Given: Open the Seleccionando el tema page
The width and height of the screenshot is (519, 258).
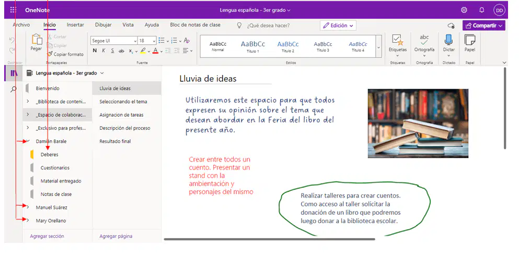Looking at the screenshot, I should tap(123, 102).
